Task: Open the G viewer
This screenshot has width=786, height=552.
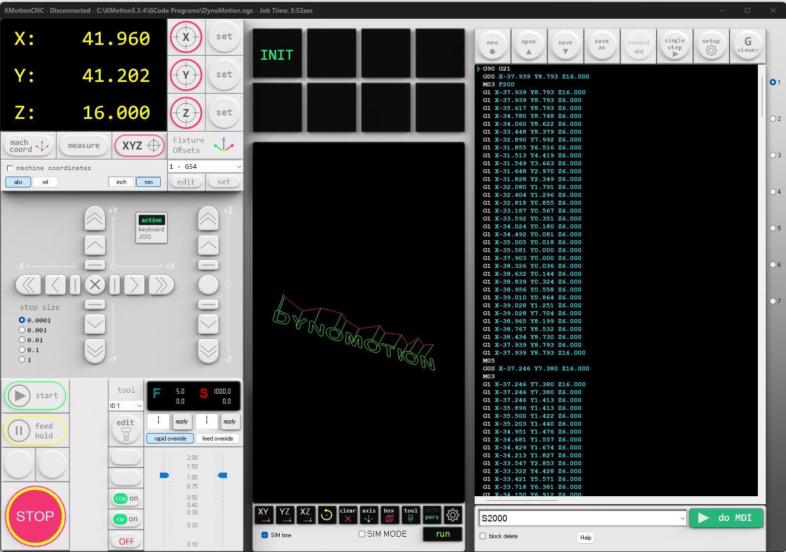Action: 748,45
